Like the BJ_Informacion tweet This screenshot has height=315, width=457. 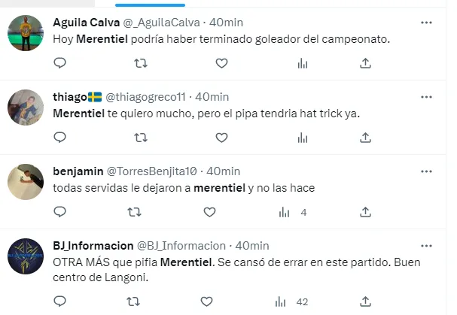[206, 301]
